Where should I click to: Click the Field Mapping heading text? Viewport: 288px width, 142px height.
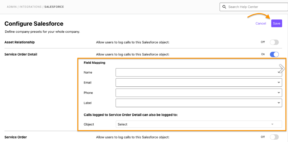pyautogui.click(x=94, y=63)
